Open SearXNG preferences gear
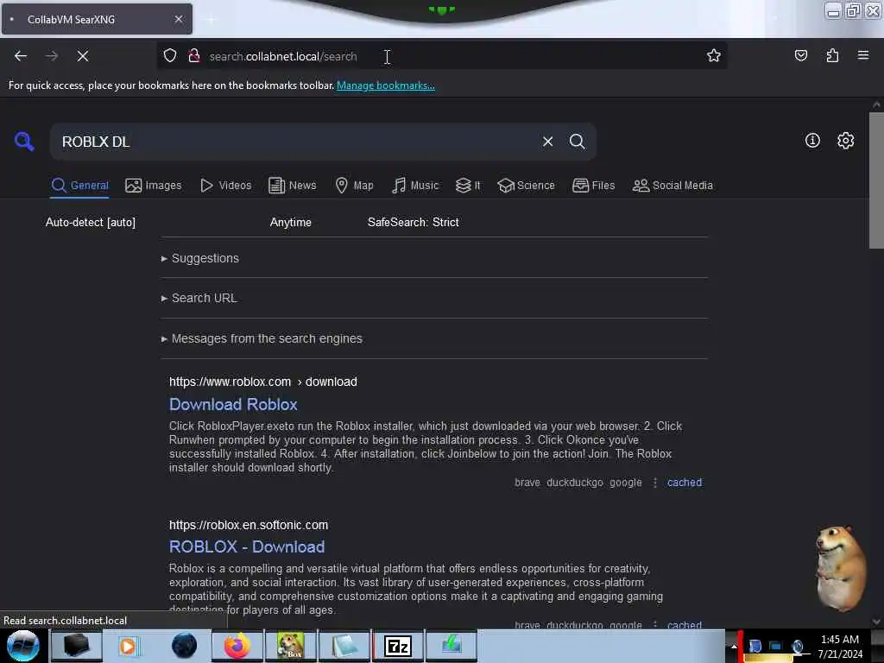 click(846, 141)
